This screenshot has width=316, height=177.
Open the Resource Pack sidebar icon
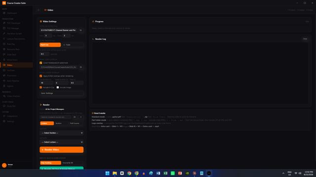pyautogui.click(x=4, y=49)
